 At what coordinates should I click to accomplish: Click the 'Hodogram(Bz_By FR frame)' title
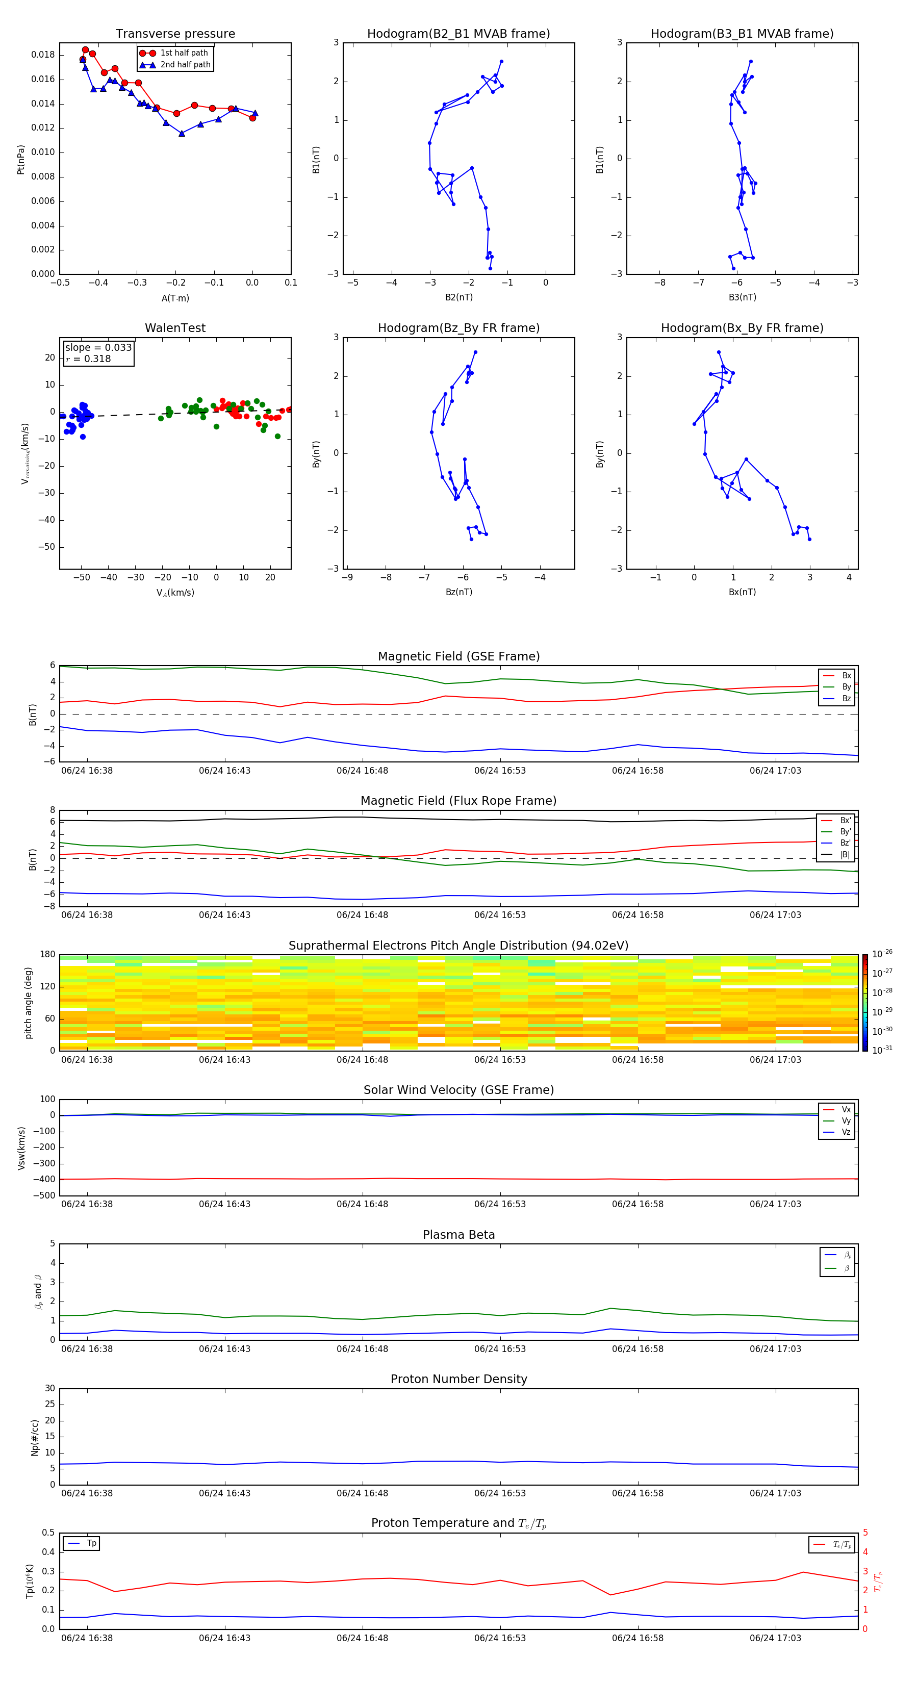[458, 328]
